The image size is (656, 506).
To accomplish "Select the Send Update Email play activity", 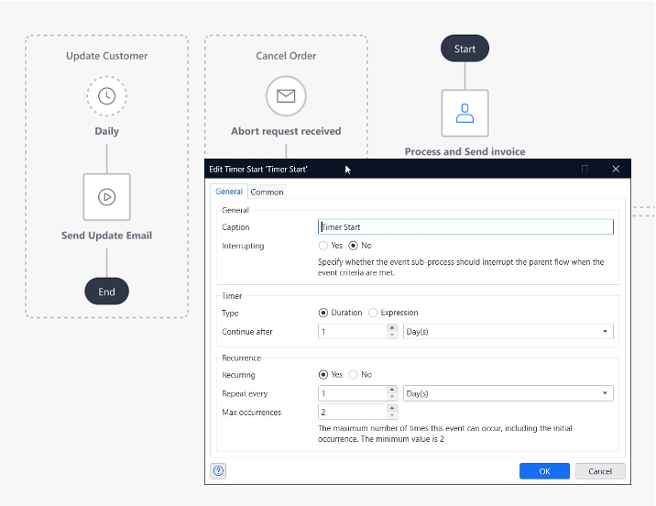I will (106, 197).
